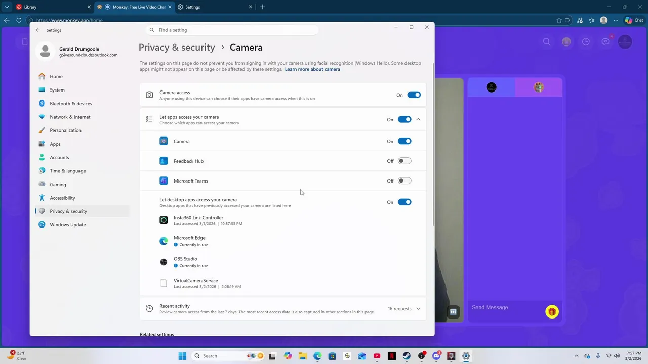The width and height of the screenshot is (648, 364).
Task: Go to Network & internet settings
Action: pyautogui.click(x=70, y=117)
